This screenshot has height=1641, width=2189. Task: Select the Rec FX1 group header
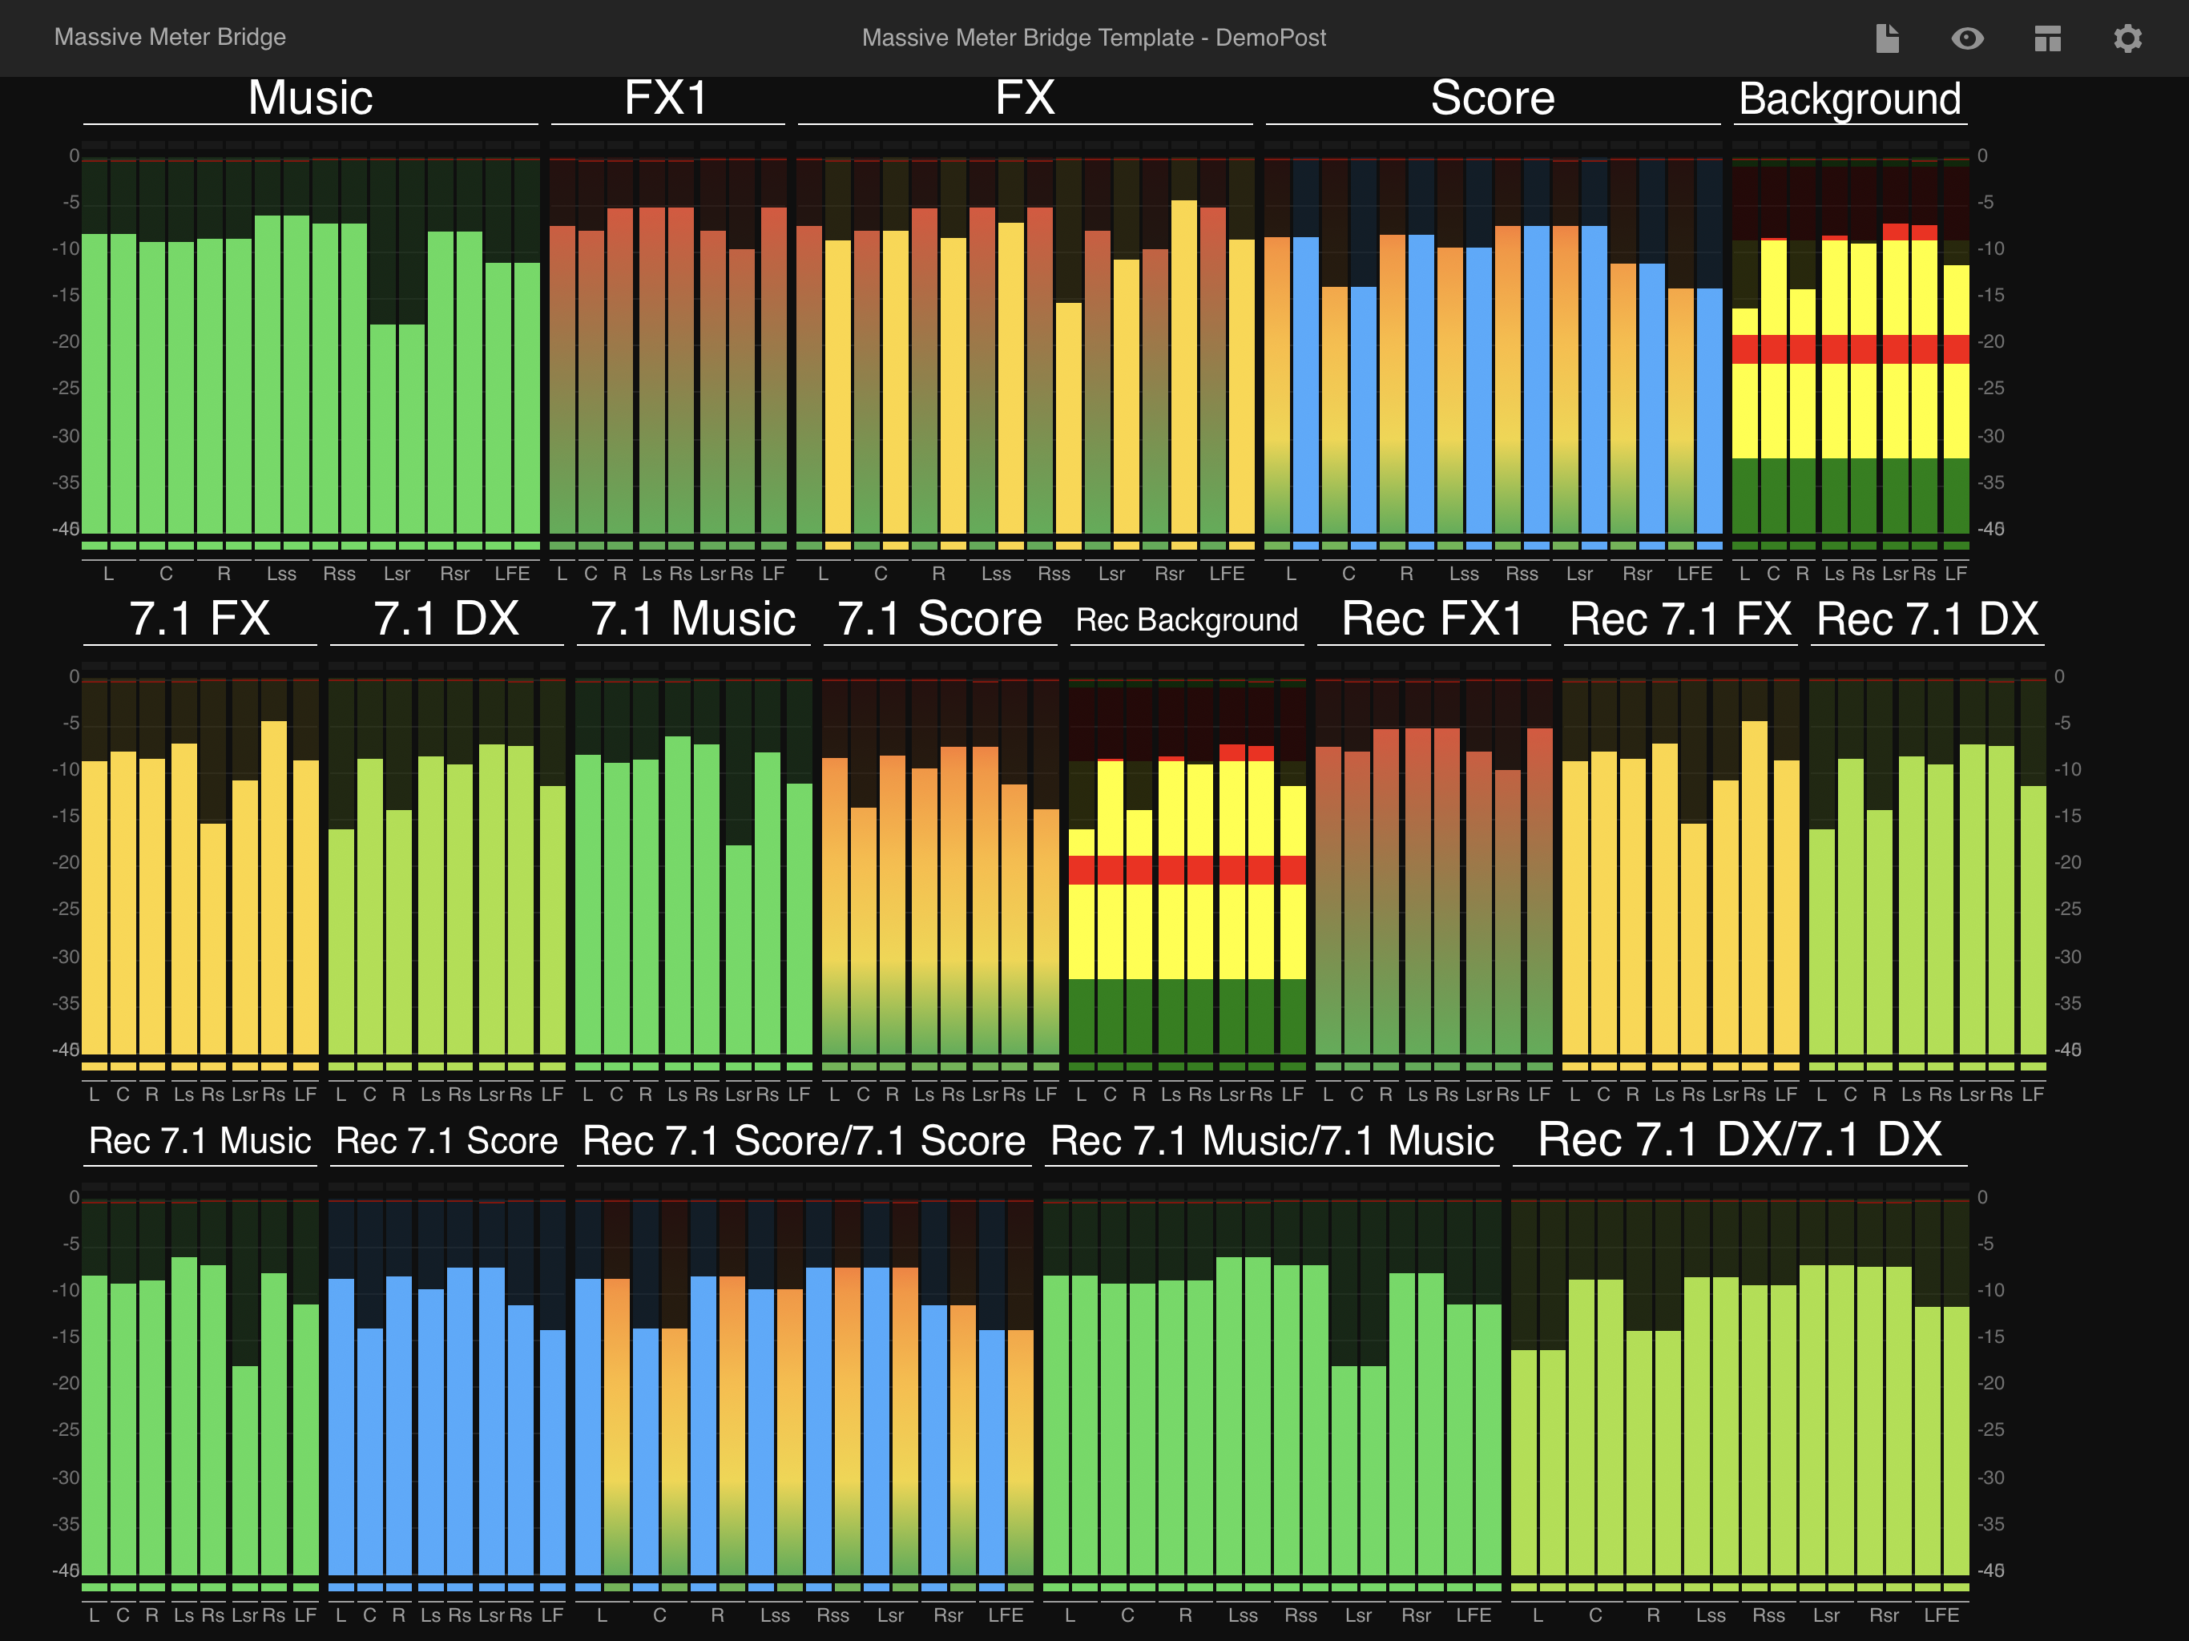pos(1432,619)
